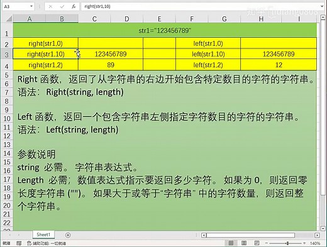Expand the formula bar with the chevron
This screenshot has width=327, height=247.
322,6
